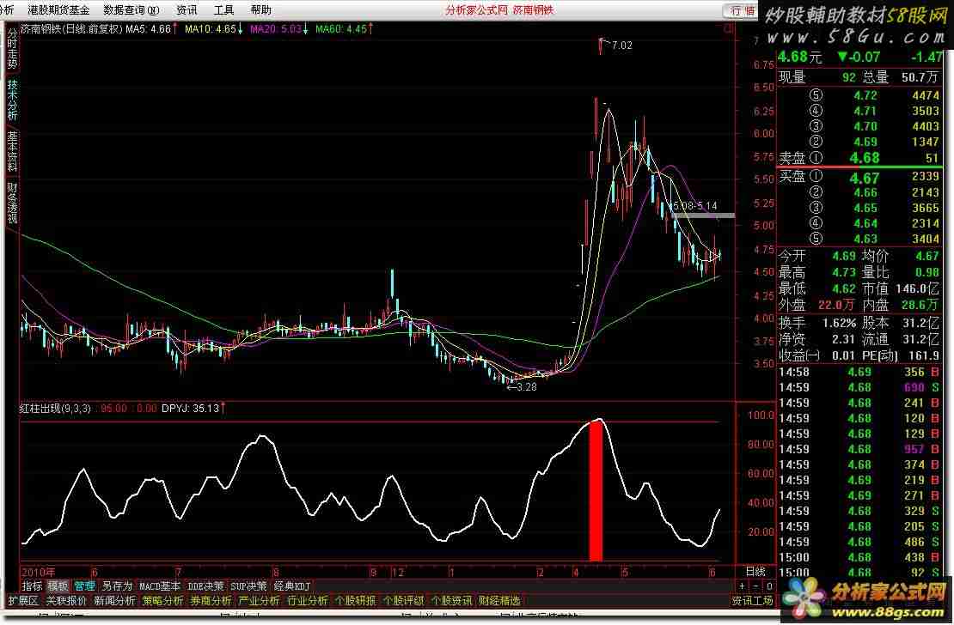Click 另存为 to save template
This screenshot has height=625, width=954.
click(117, 586)
